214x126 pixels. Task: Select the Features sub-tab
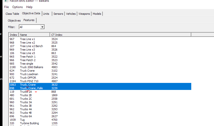coord(29,20)
